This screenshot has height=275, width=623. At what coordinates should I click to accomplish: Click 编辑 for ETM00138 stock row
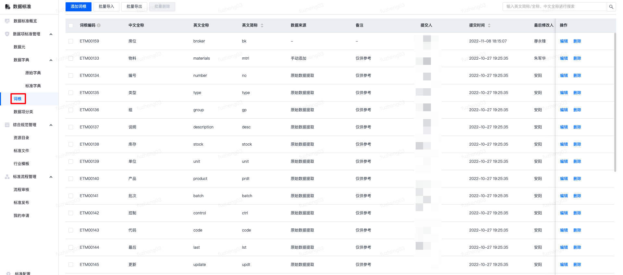coord(564,144)
